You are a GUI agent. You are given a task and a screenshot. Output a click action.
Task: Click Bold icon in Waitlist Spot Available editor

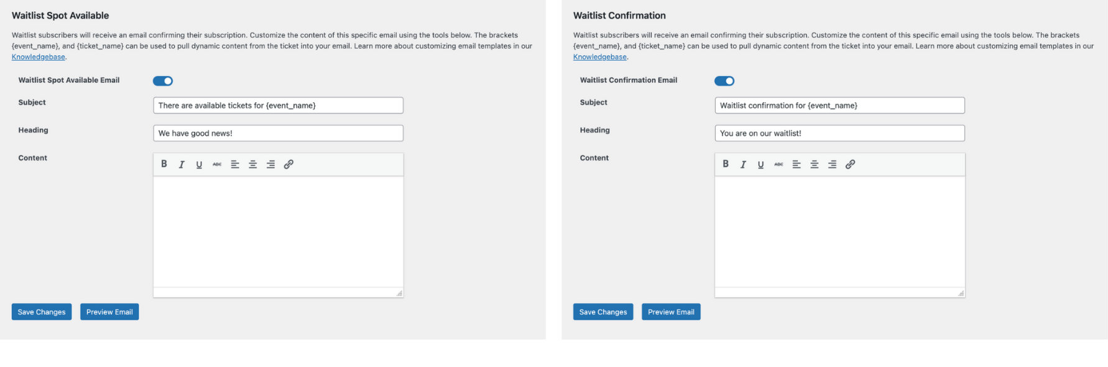(x=164, y=164)
